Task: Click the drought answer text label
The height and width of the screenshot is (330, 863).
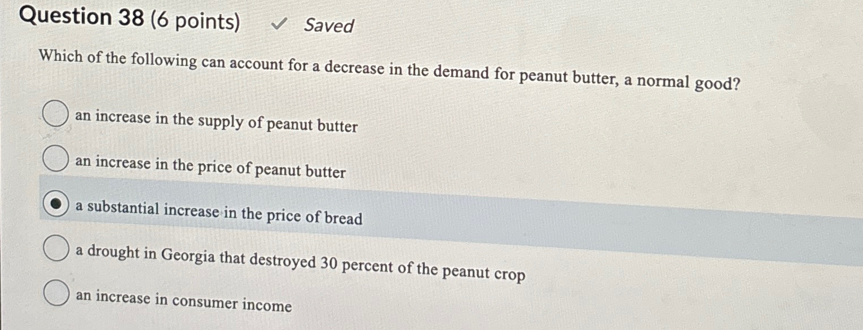Action: pyautogui.click(x=299, y=259)
